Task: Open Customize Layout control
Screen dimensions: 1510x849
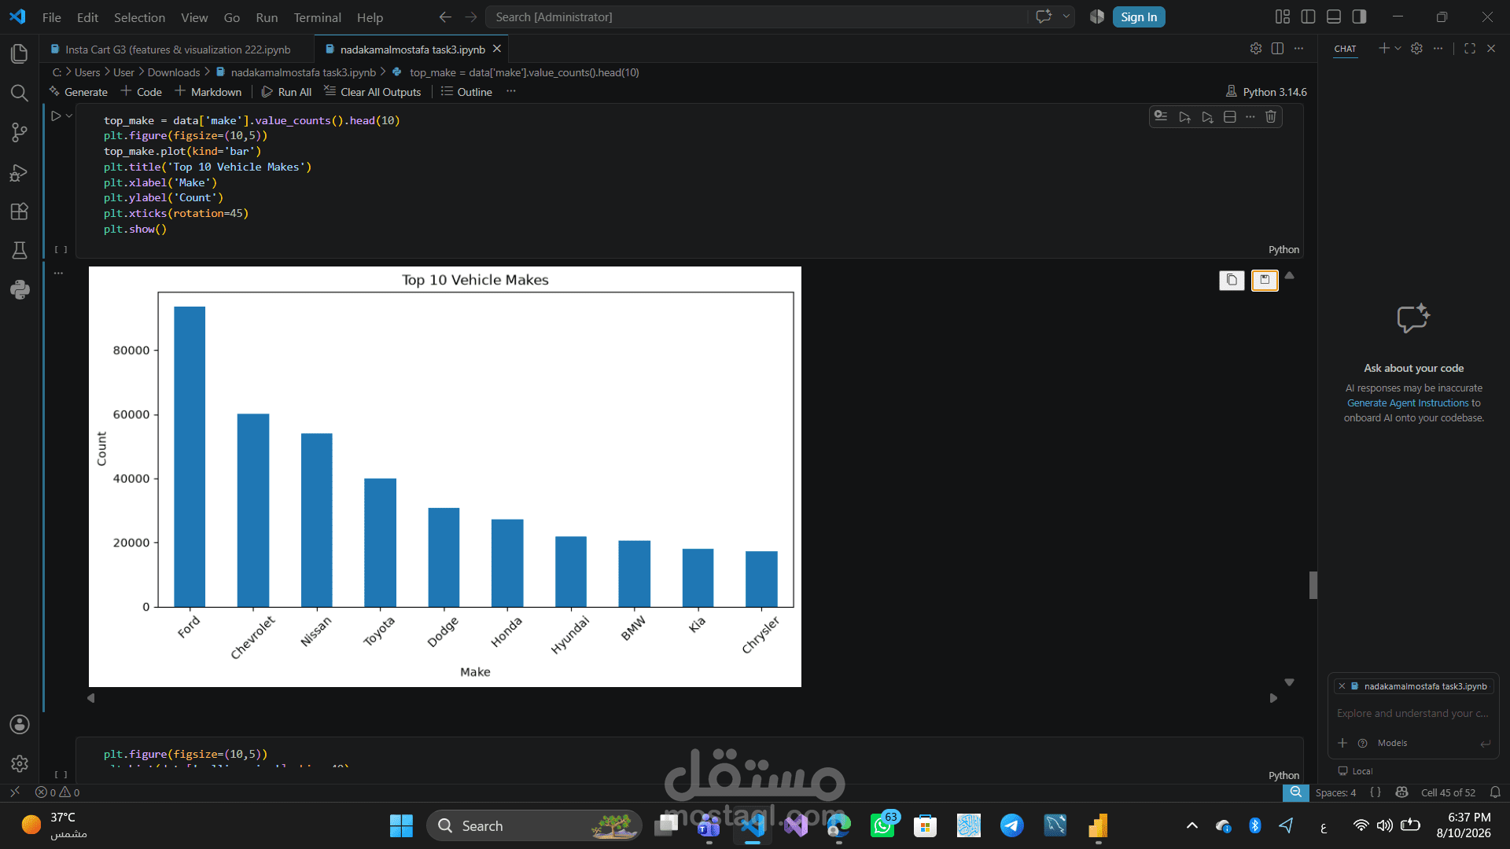Action: (1283, 17)
